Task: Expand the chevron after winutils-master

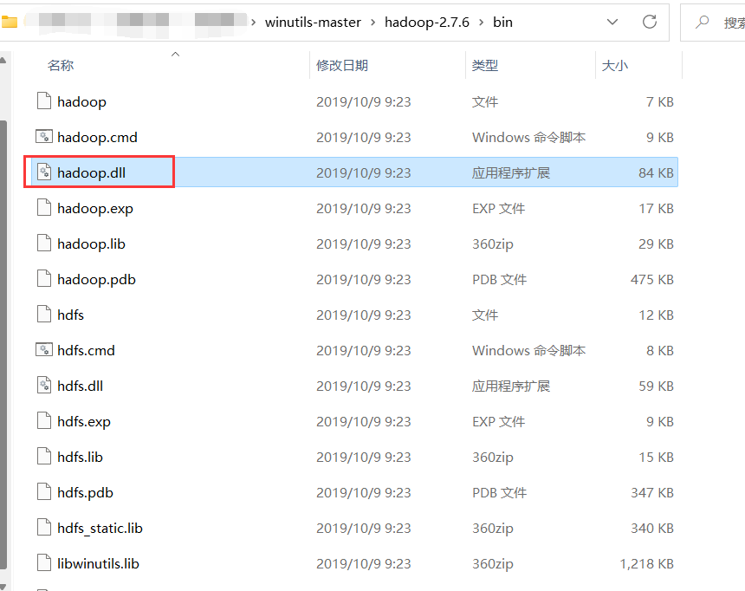Action: coord(372,23)
